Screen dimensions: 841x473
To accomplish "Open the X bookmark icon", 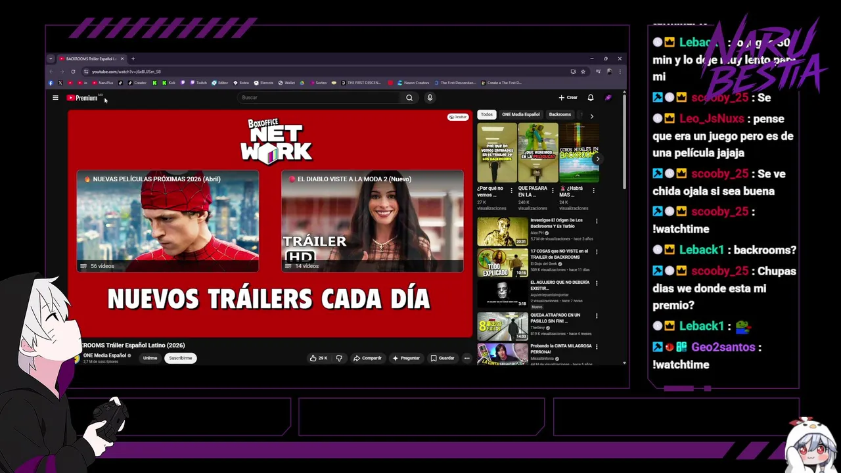I will pos(60,83).
